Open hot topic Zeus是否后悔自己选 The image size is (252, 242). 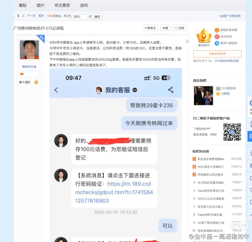pos(212,190)
